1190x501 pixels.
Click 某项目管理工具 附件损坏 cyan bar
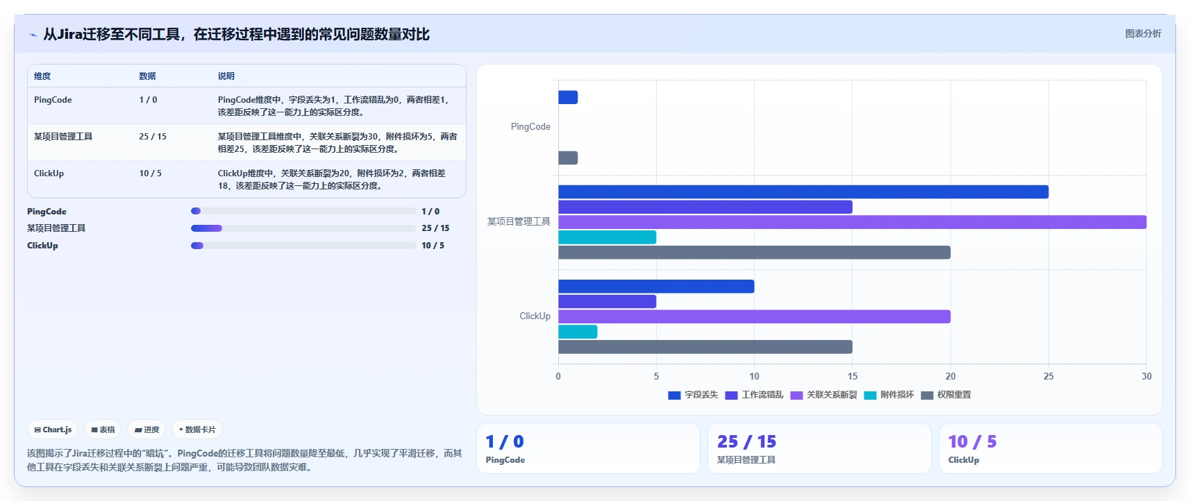coord(607,237)
